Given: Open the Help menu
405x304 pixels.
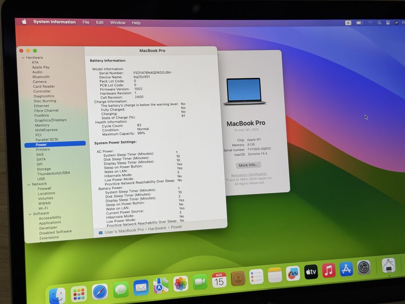Looking at the screenshot, I should (x=136, y=23).
